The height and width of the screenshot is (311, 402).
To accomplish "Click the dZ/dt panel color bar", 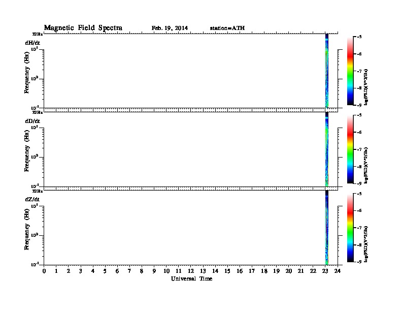I will click(350, 228).
